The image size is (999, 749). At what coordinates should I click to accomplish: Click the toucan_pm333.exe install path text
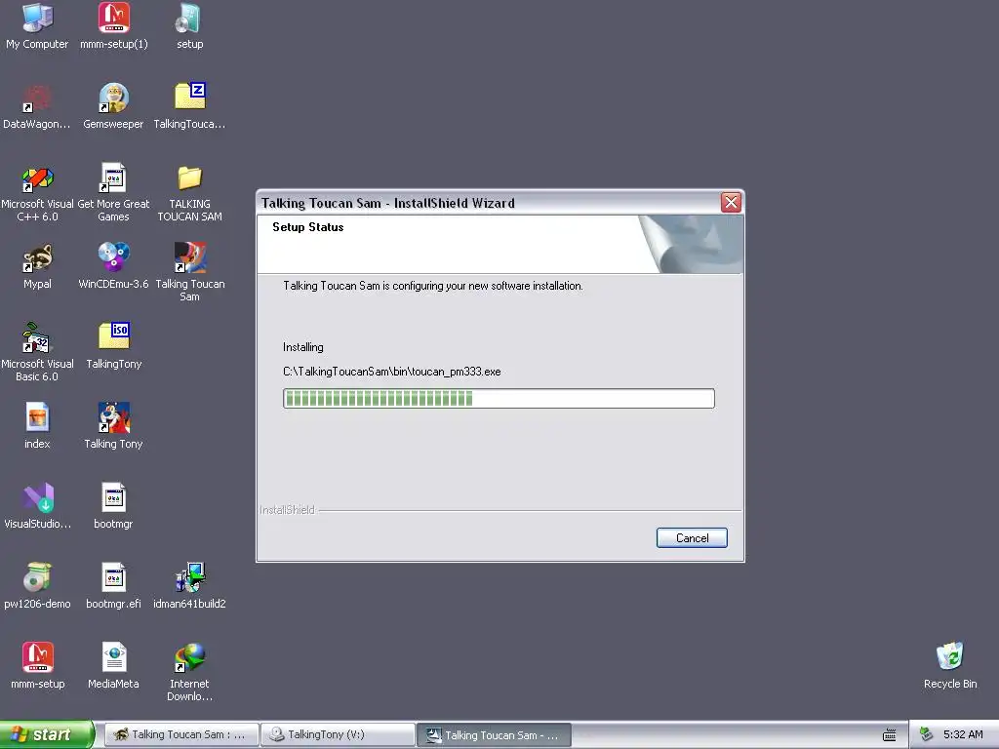point(392,372)
